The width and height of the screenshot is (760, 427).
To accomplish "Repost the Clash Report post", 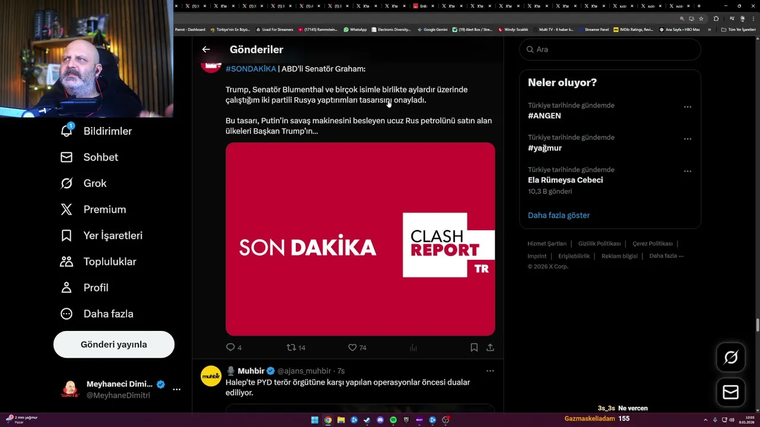I will coord(296,348).
